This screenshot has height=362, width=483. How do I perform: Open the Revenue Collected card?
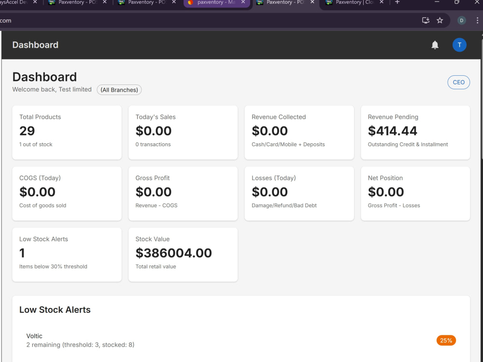pos(299,132)
